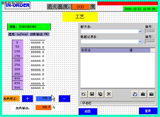Screen dimensions: 160x117
Task: Click the 登录 login button
Action: pos(148,111)
